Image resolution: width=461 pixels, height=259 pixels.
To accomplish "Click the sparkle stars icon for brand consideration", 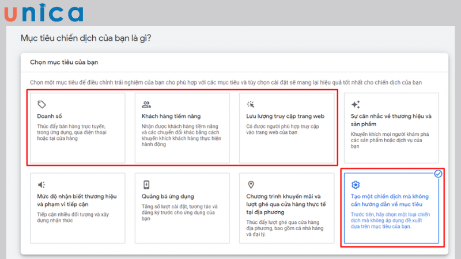I will click(x=356, y=104).
